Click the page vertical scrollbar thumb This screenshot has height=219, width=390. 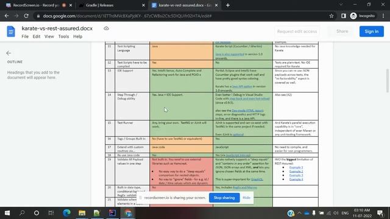click(x=388, y=81)
